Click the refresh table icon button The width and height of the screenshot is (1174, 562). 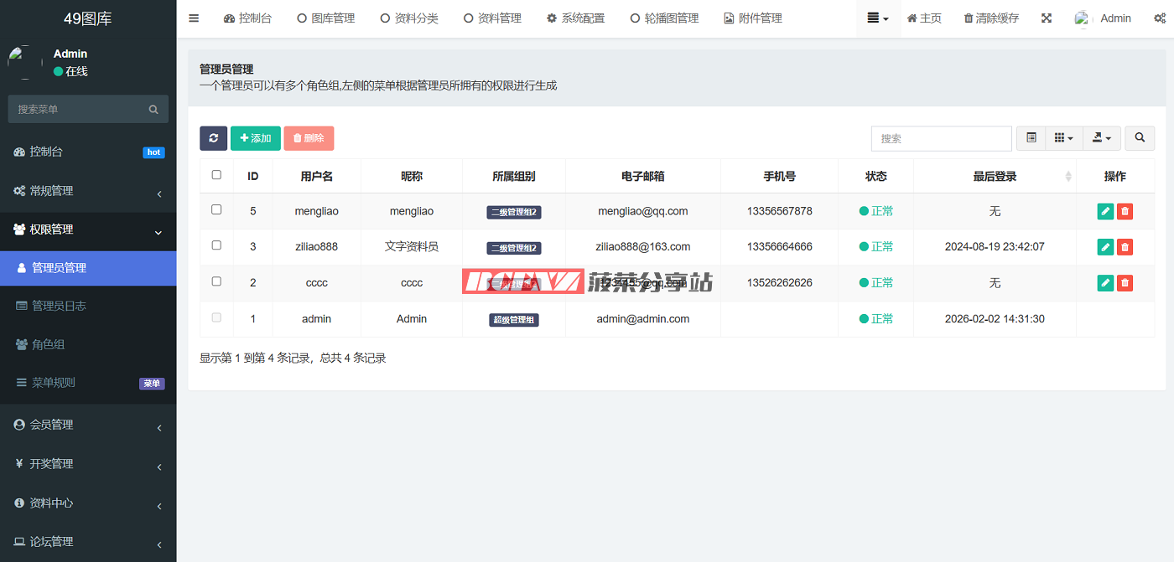click(213, 138)
